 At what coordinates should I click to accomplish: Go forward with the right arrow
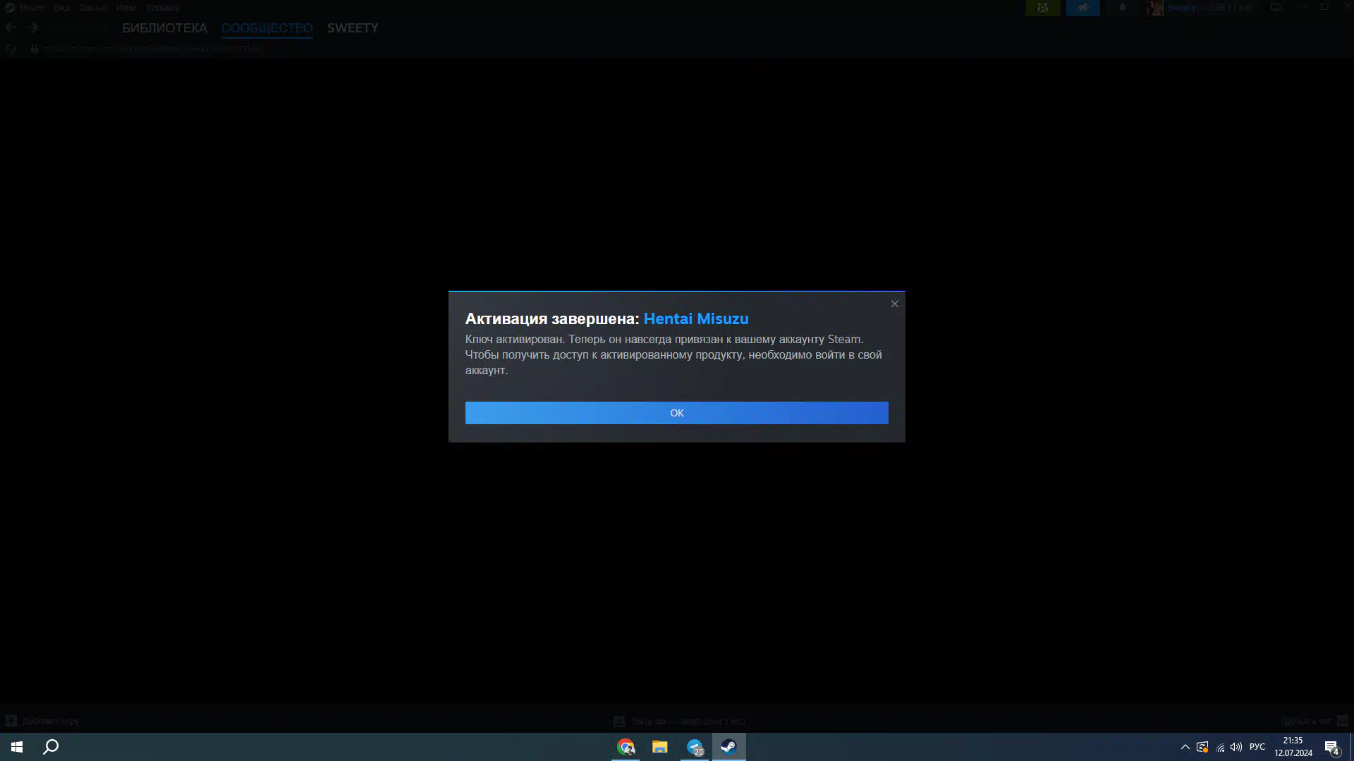[32, 28]
